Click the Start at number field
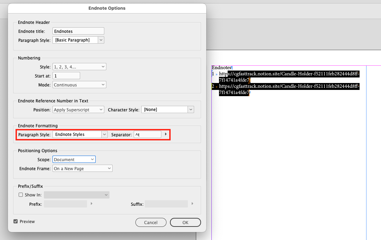Viewport: 381px width, 240px height. (66, 75)
